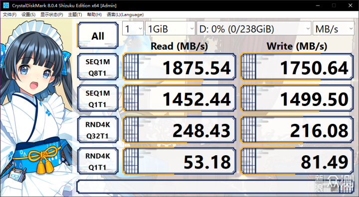Open the D: drive selection dropdown

[254, 28]
